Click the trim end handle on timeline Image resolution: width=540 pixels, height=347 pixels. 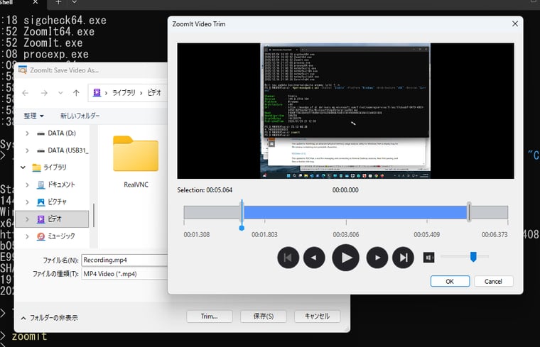coord(468,211)
